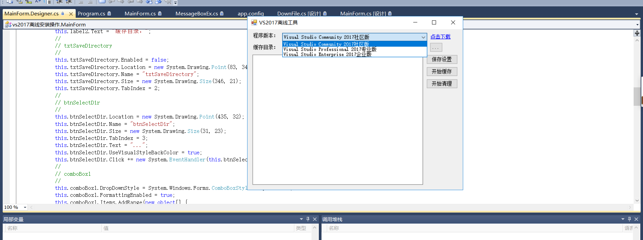Click the 值 column header in 局部变量
Image resolution: width=643 pixels, height=240 pixels.
coord(198,228)
